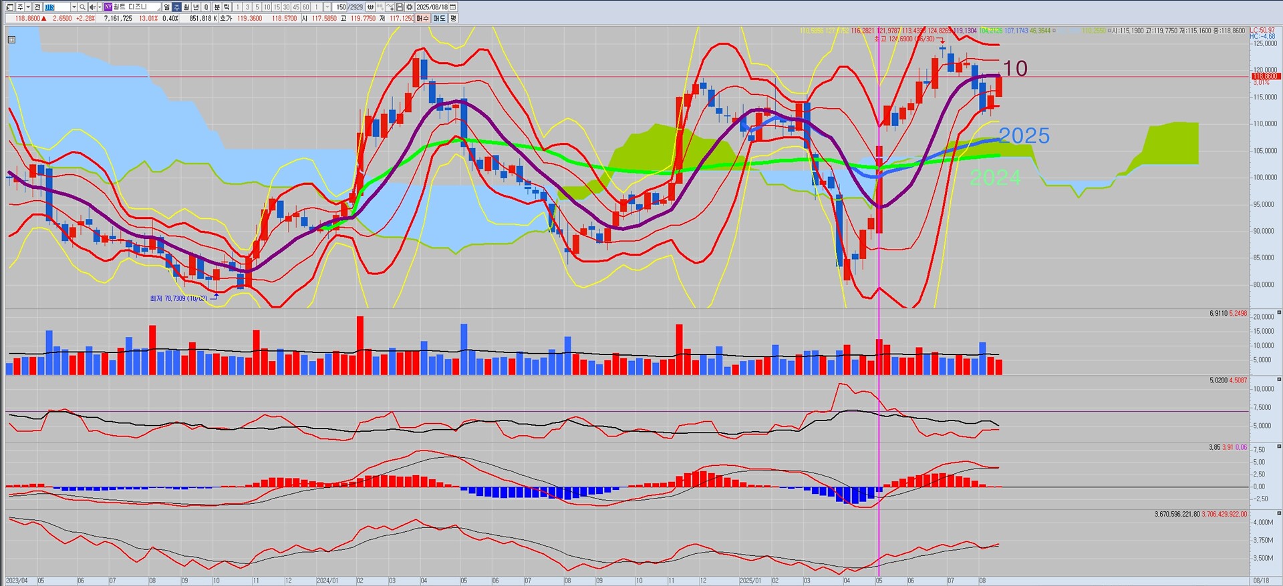Image resolution: width=1283 pixels, height=586 pixels.
Task: Click the 매수 buy button
Action: (x=423, y=19)
